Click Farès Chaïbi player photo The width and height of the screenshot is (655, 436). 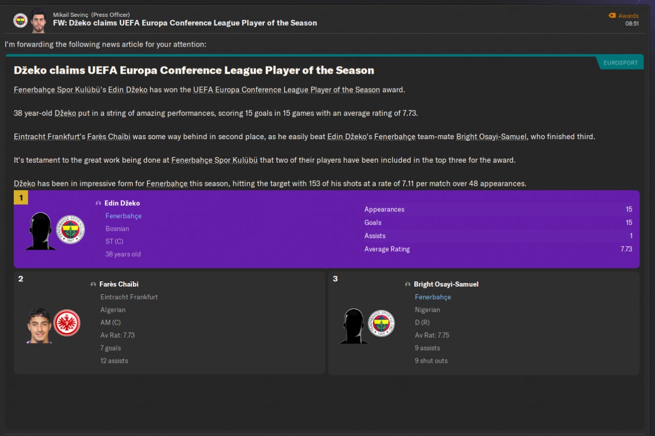[39, 325]
